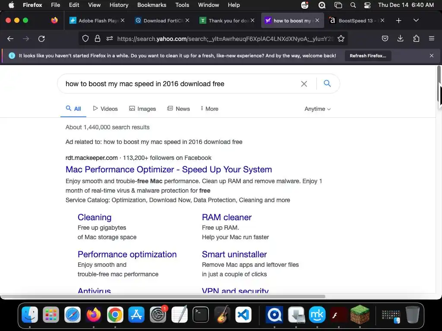This screenshot has height=331, width=442.
Task: Expand the Anytime time filter dropdown
Action: pos(317,109)
